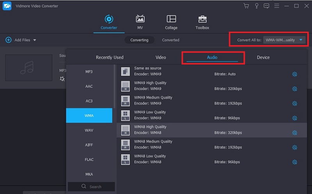This screenshot has height=194, width=312.
Task: Click the Same as source preset icon
Action: coord(125,71)
